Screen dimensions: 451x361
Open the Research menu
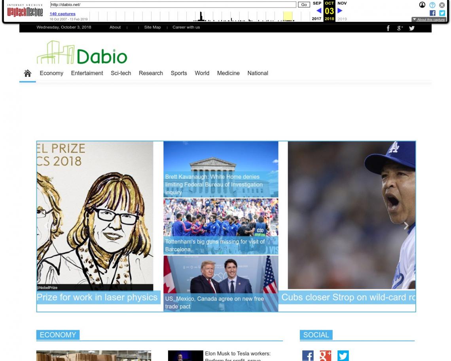pyautogui.click(x=151, y=73)
